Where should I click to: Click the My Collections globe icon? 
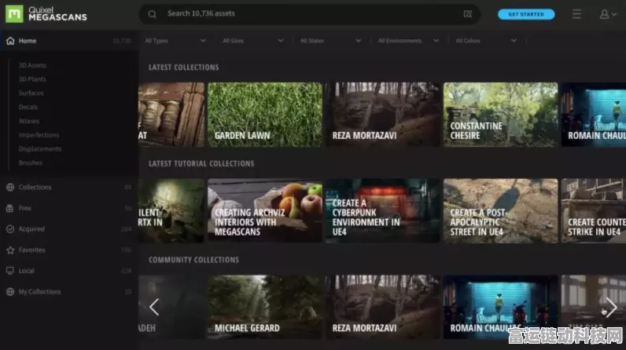(x=10, y=291)
